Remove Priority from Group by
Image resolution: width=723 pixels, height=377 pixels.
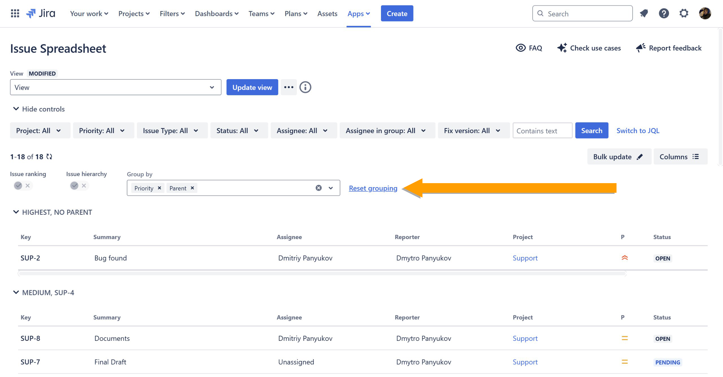click(159, 188)
